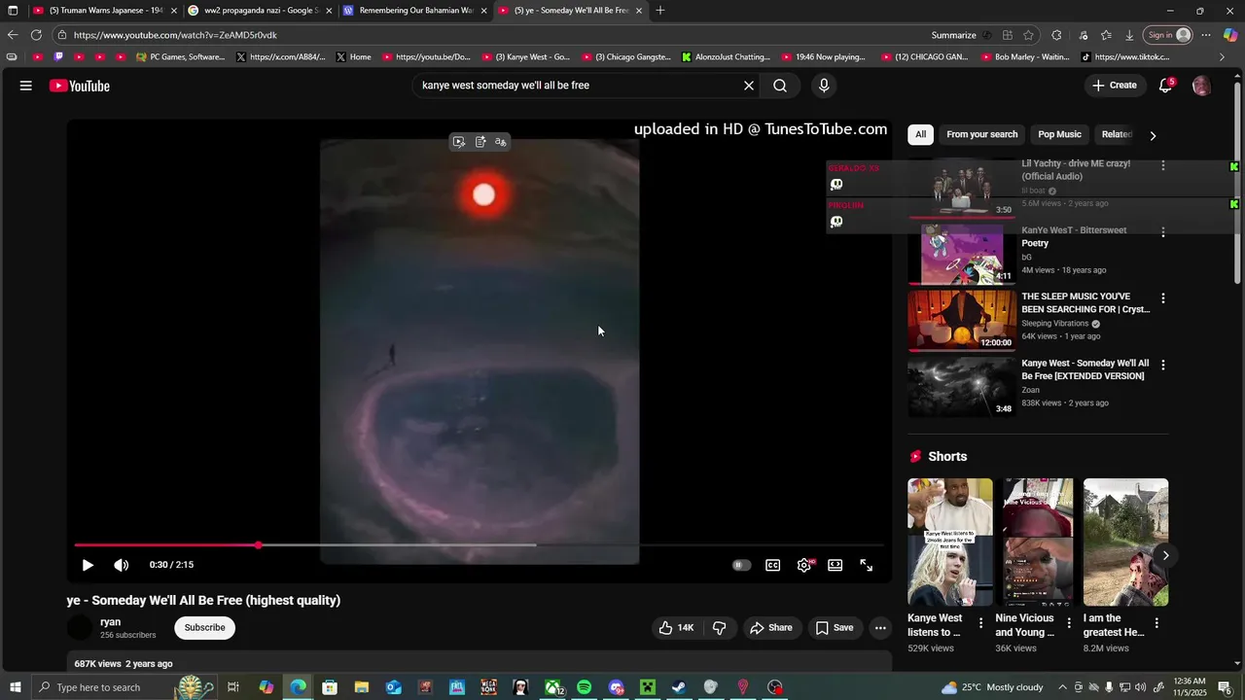This screenshot has height=700, width=1245.
Task: Click the progress bar scrubber dot
Action: (x=258, y=544)
